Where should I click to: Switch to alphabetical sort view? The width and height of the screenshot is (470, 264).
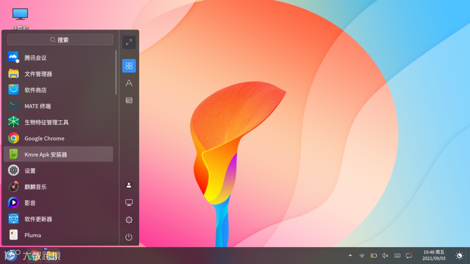coord(129,83)
